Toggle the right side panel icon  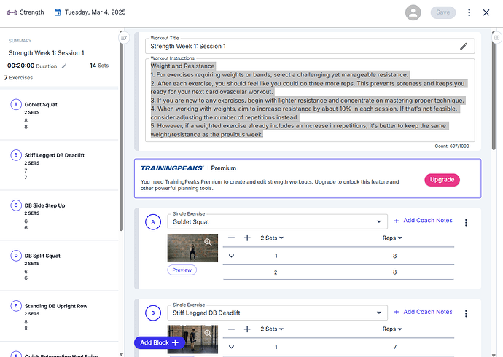pyautogui.click(x=496, y=38)
